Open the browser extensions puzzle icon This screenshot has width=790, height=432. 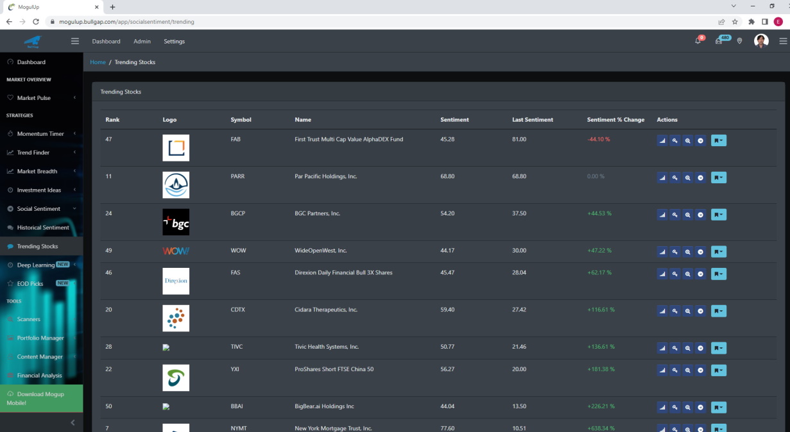[751, 21]
